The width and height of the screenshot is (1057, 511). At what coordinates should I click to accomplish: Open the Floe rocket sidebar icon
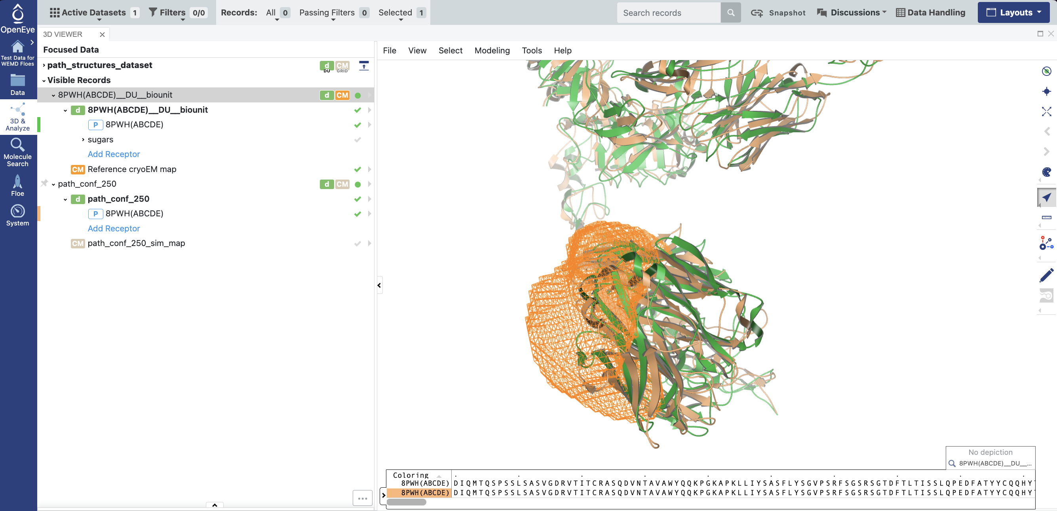pos(18,185)
